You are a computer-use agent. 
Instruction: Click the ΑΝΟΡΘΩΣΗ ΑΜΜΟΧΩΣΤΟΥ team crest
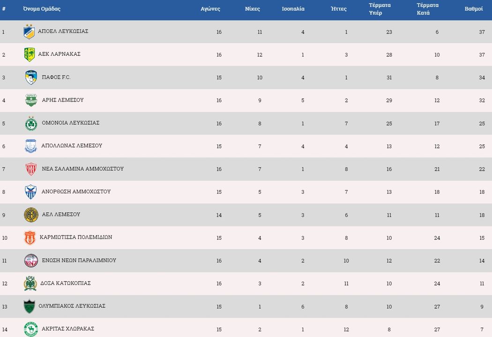pyautogui.click(x=31, y=192)
